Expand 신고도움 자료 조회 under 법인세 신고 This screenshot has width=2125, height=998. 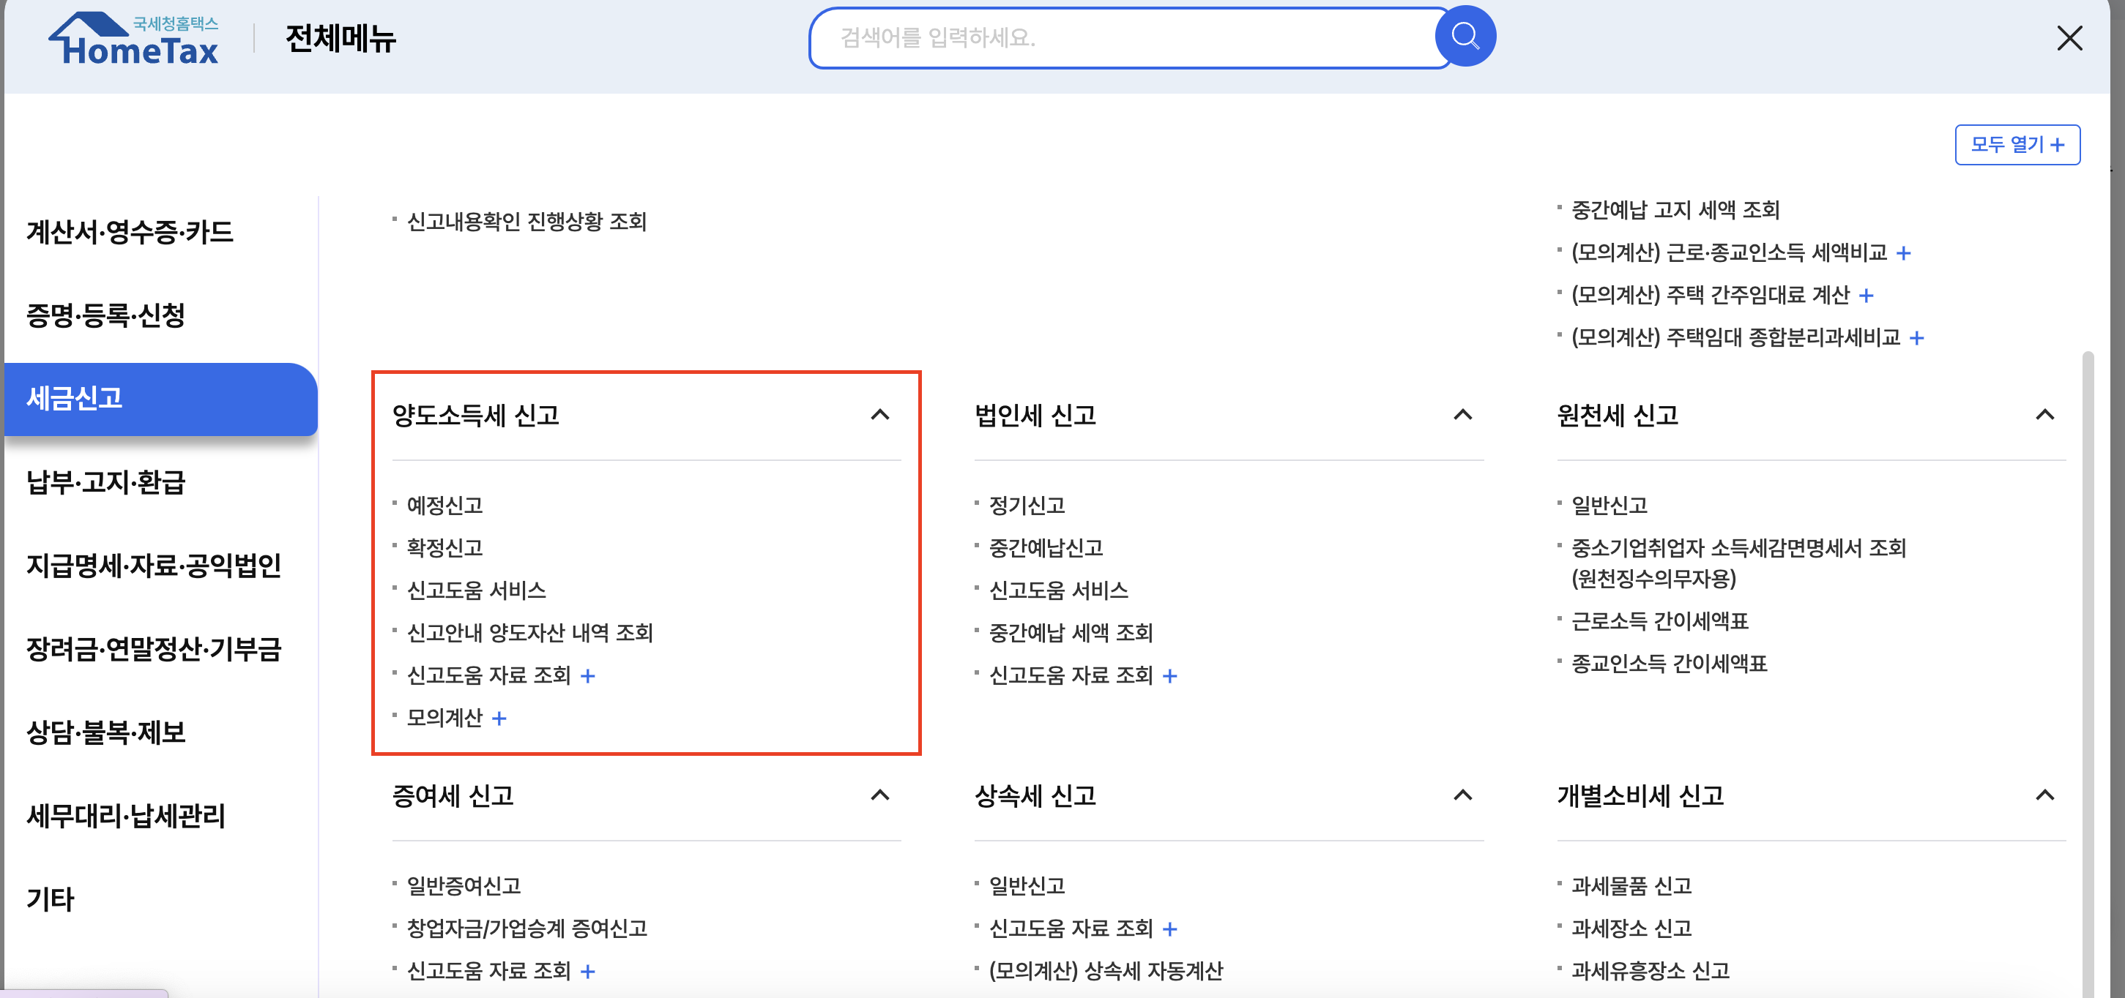pyautogui.click(x=1169, y=676)
